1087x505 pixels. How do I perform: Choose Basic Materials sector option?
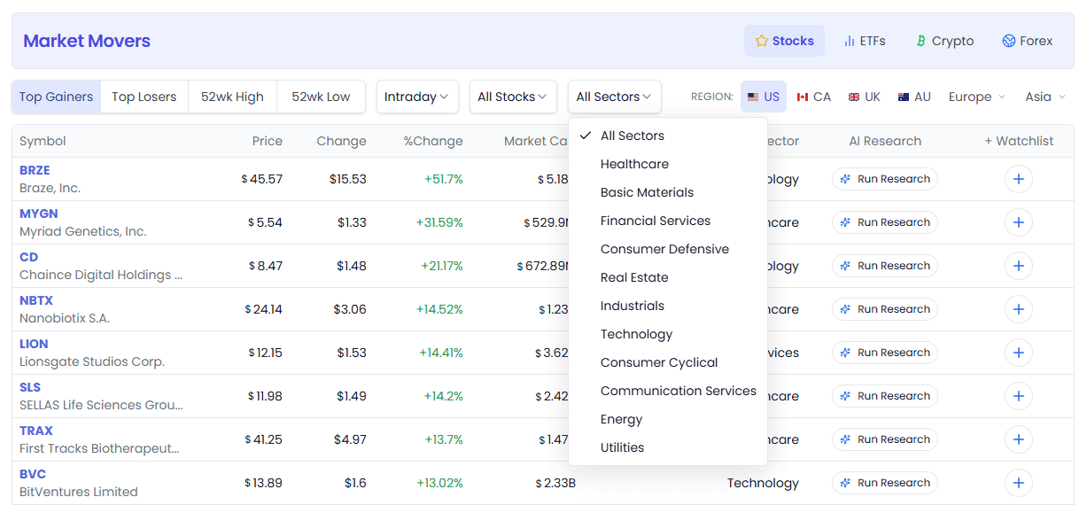click(x=668, y=192)
